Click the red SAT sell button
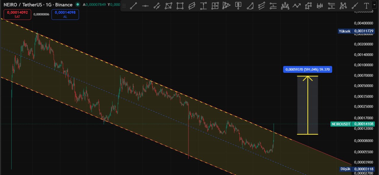 pos(17,14)
